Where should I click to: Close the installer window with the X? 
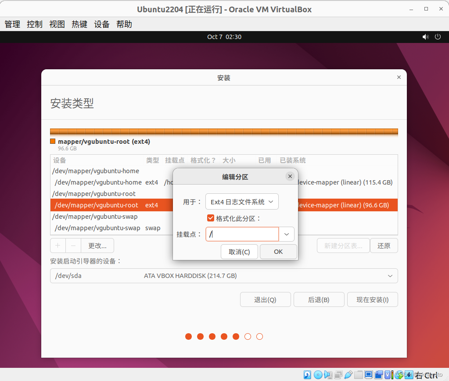pyautogui.click(x=399, y=77)
